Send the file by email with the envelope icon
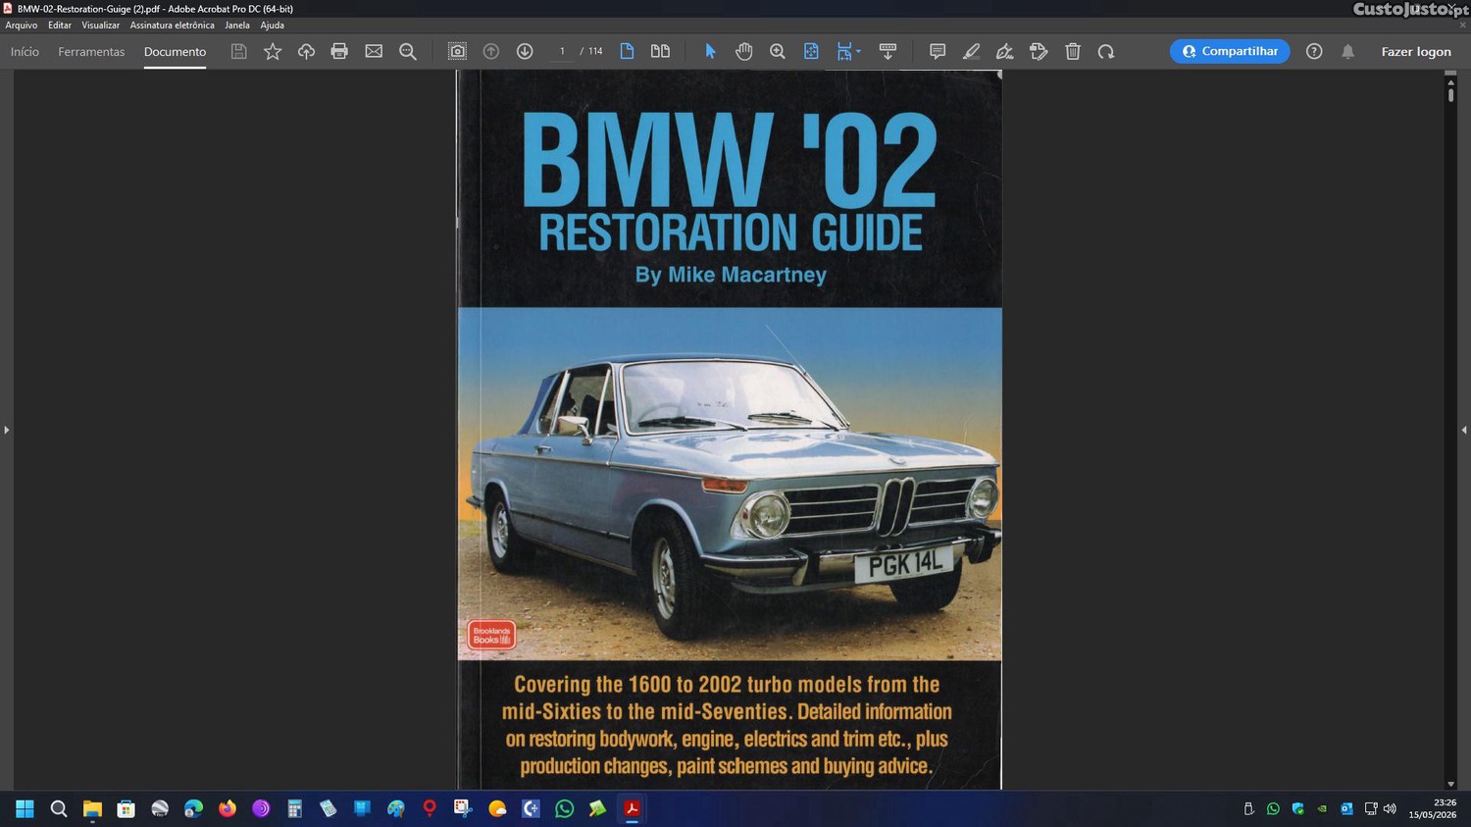Image resolution: width=1471 pixels, height=827 pixels. pyautogui.click(x=374, y=51)
